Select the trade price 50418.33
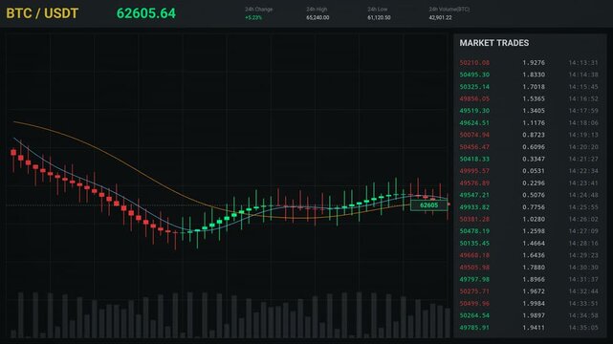This screenshot has height=344, width=613. tap(474, 159)
